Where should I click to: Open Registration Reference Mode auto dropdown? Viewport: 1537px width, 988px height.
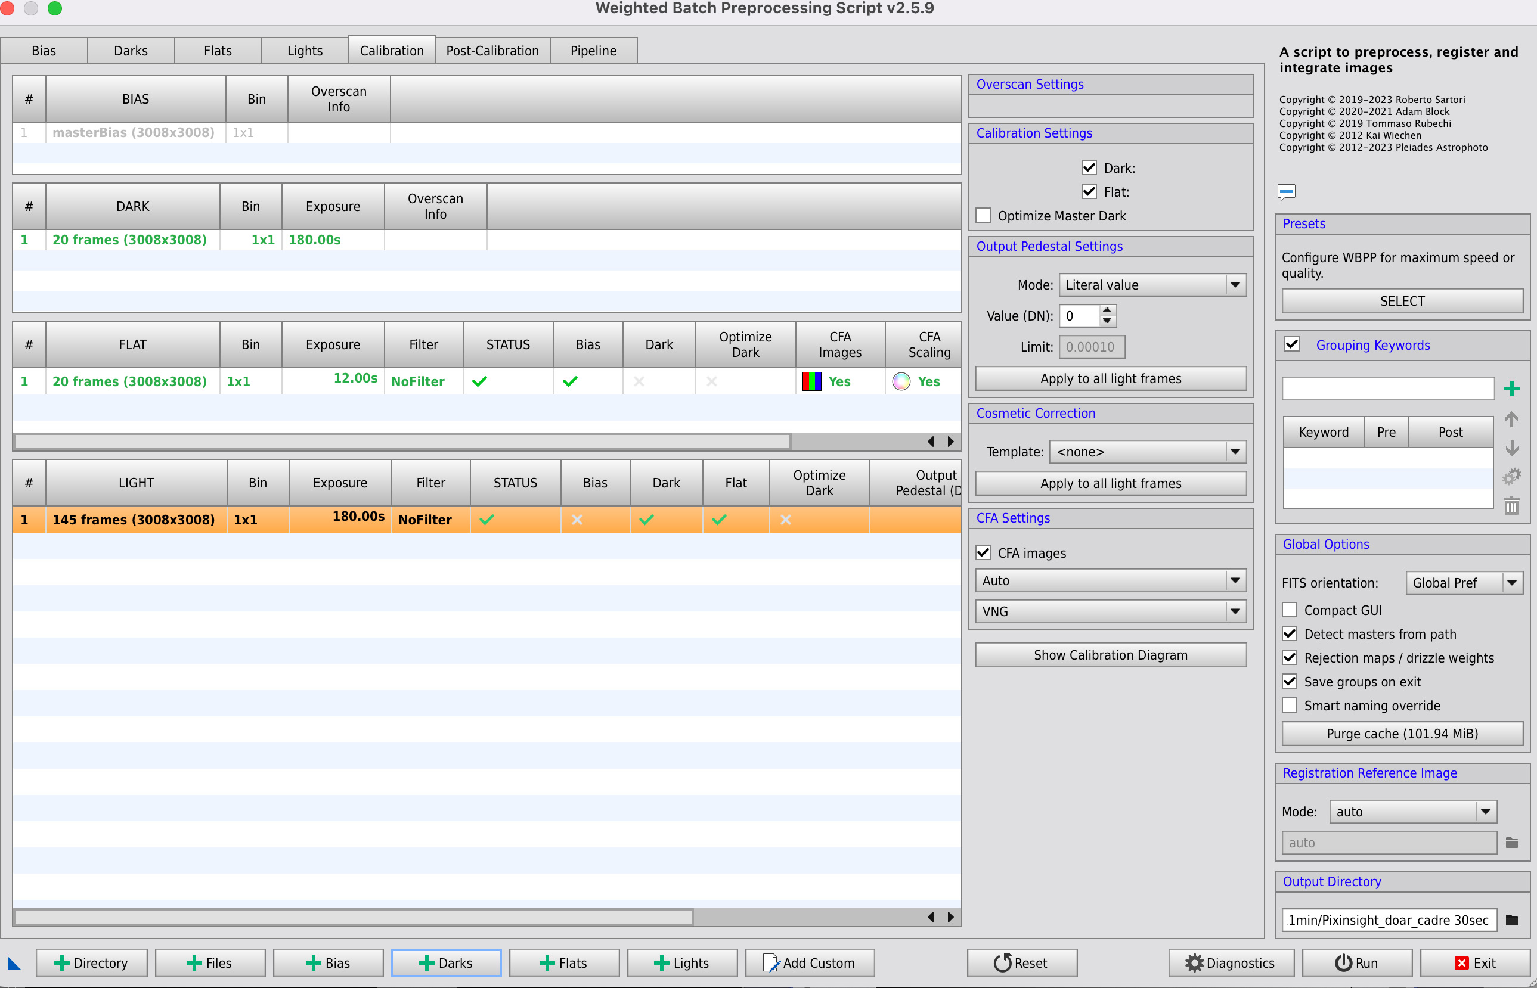coord(1413,812)
